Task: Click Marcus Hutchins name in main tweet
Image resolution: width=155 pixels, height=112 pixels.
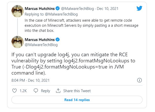Action: (x=40, y=40)
